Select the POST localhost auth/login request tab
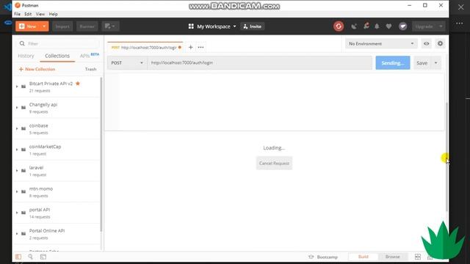 145,47
